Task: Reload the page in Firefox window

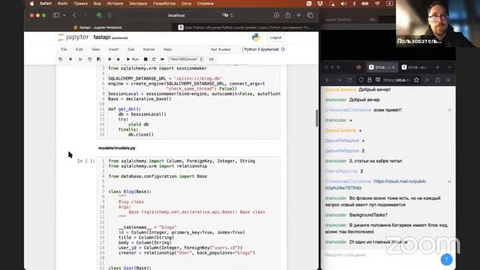Action: tap(349, 80)
